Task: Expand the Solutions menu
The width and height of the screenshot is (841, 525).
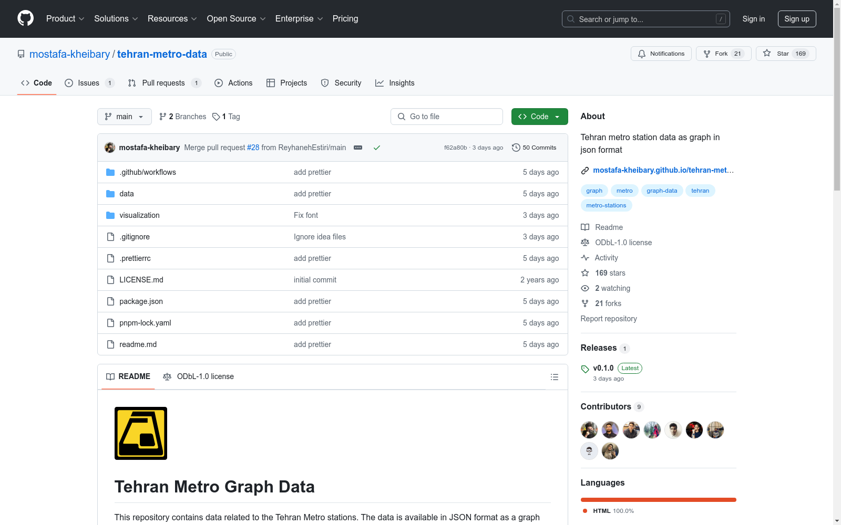Action: tap(116, 19)
